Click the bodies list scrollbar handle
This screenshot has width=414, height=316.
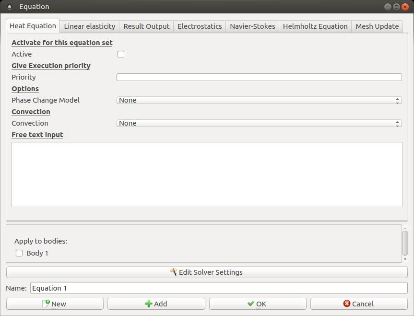(405, 243)
